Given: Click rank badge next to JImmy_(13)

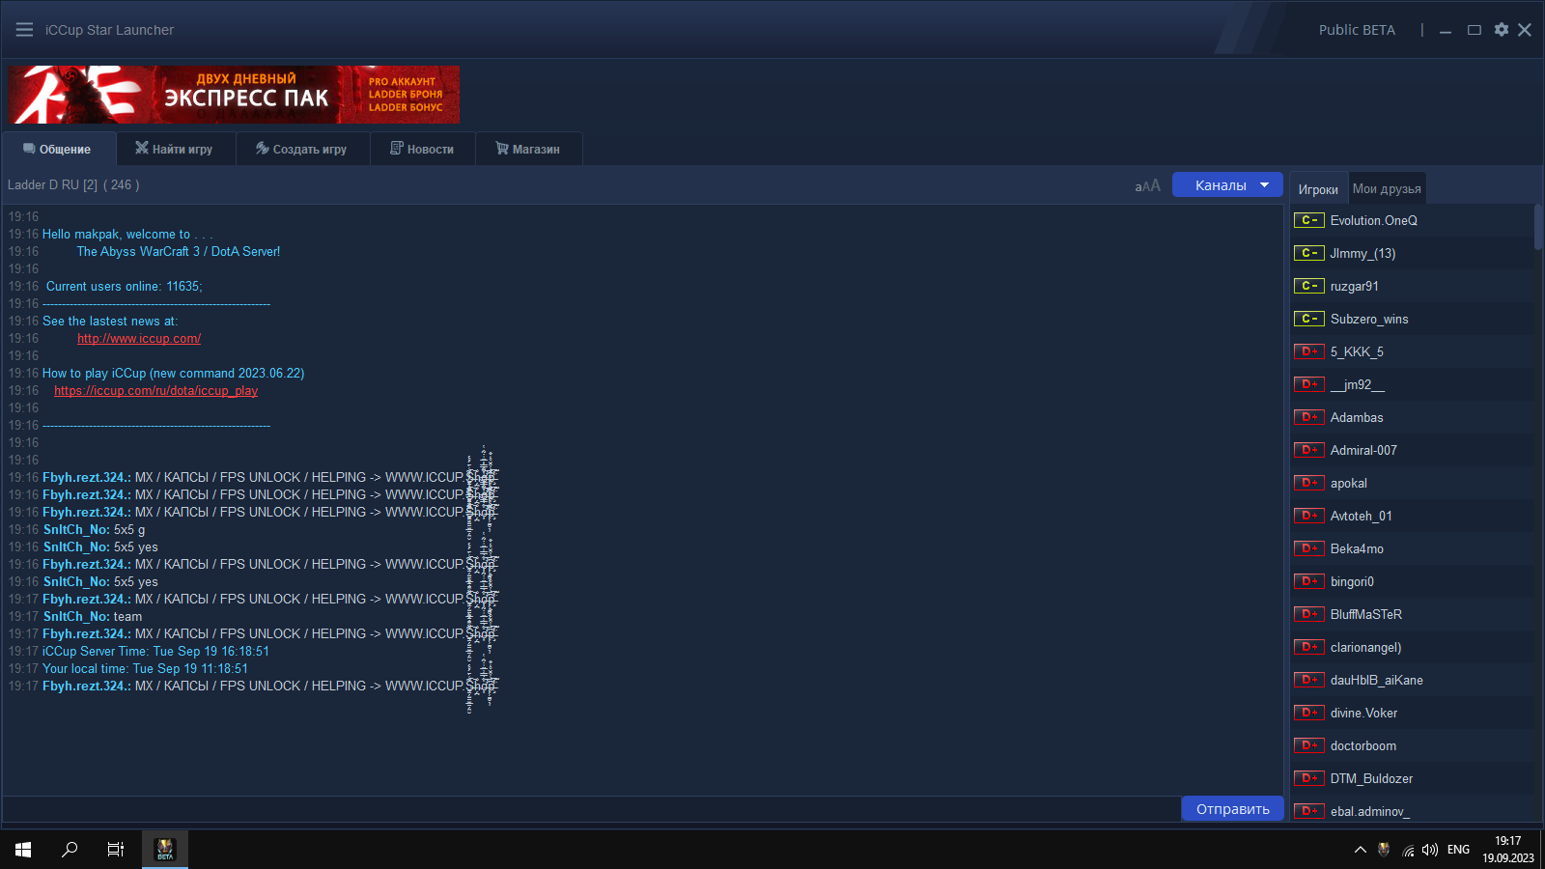Looking at the screenshot, I should [x=1308, y=253].
